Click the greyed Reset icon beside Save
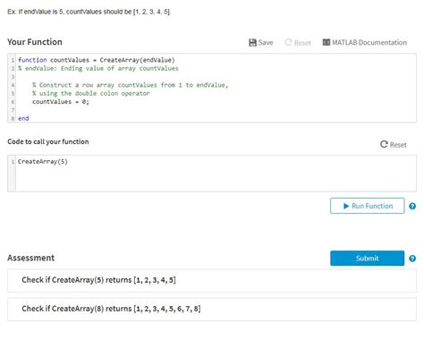The width and height of the screenshot is (424, 340). (x=288, y=42)
